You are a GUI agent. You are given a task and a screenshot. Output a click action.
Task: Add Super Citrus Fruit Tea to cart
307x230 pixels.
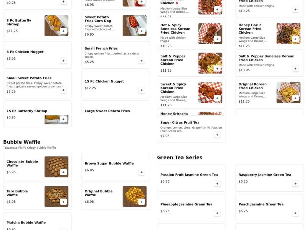tap(217, 135)
